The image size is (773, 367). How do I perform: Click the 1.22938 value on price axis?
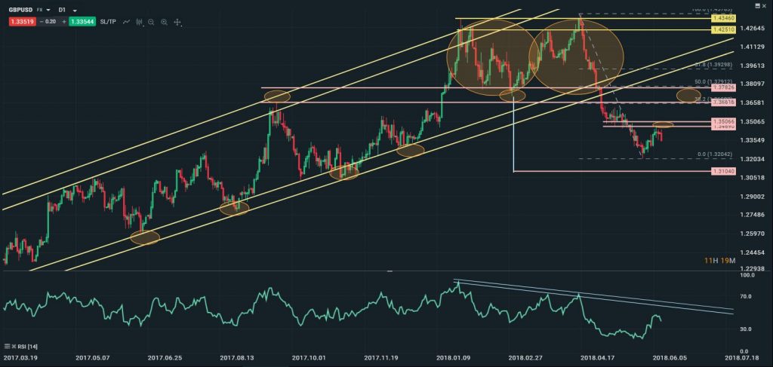[753, 268]
